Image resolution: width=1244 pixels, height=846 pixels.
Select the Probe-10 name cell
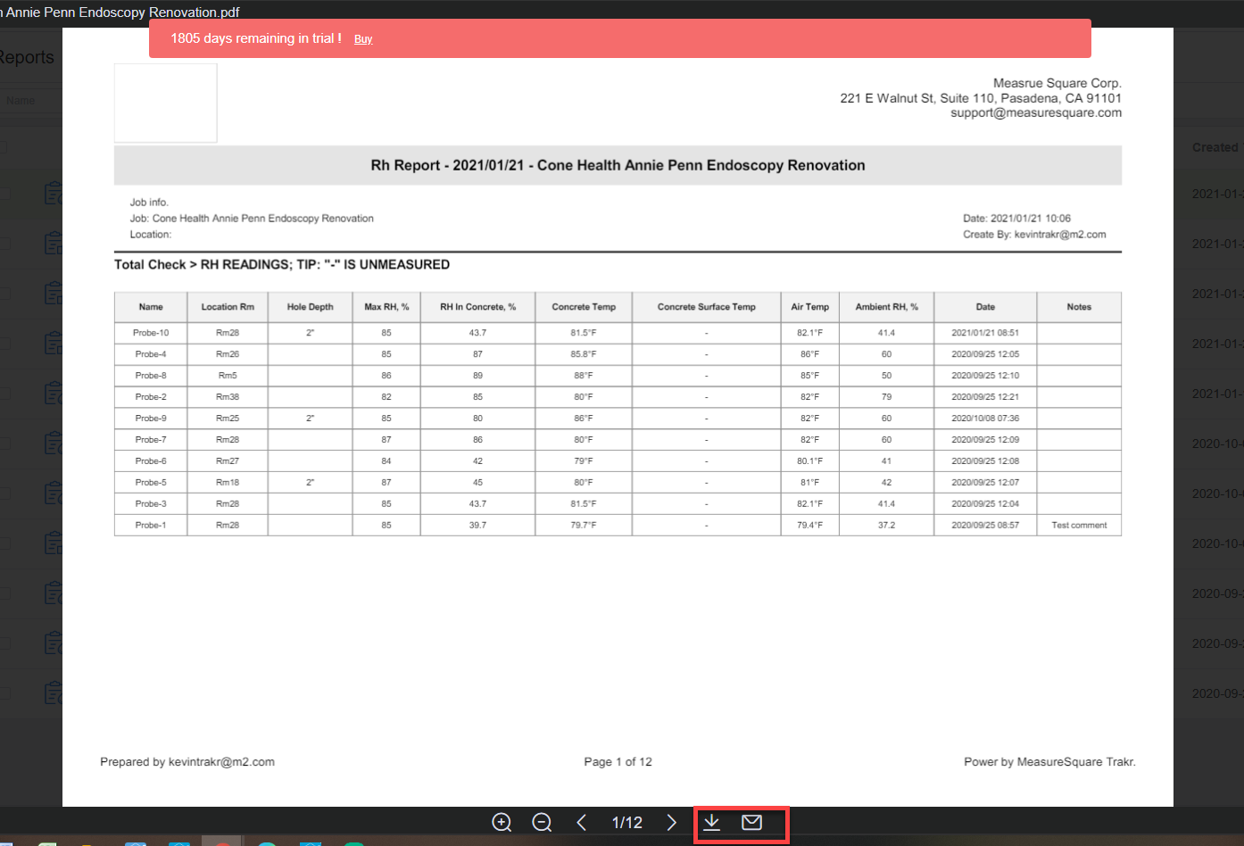pyautogui.click(x=151, y=333)
